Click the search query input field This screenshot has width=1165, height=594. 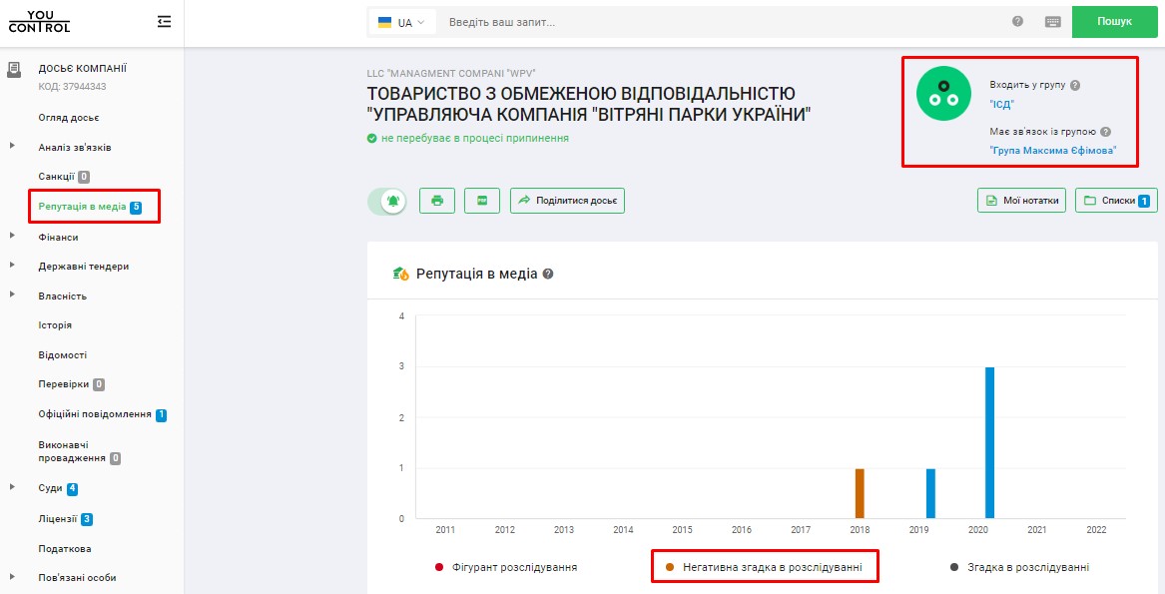[x=719, y=22]
